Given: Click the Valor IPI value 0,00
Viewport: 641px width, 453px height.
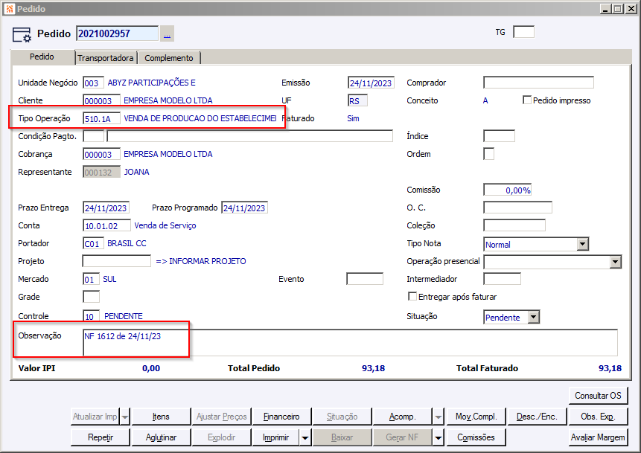Looking at the screenshot, I should pos(151,368).
